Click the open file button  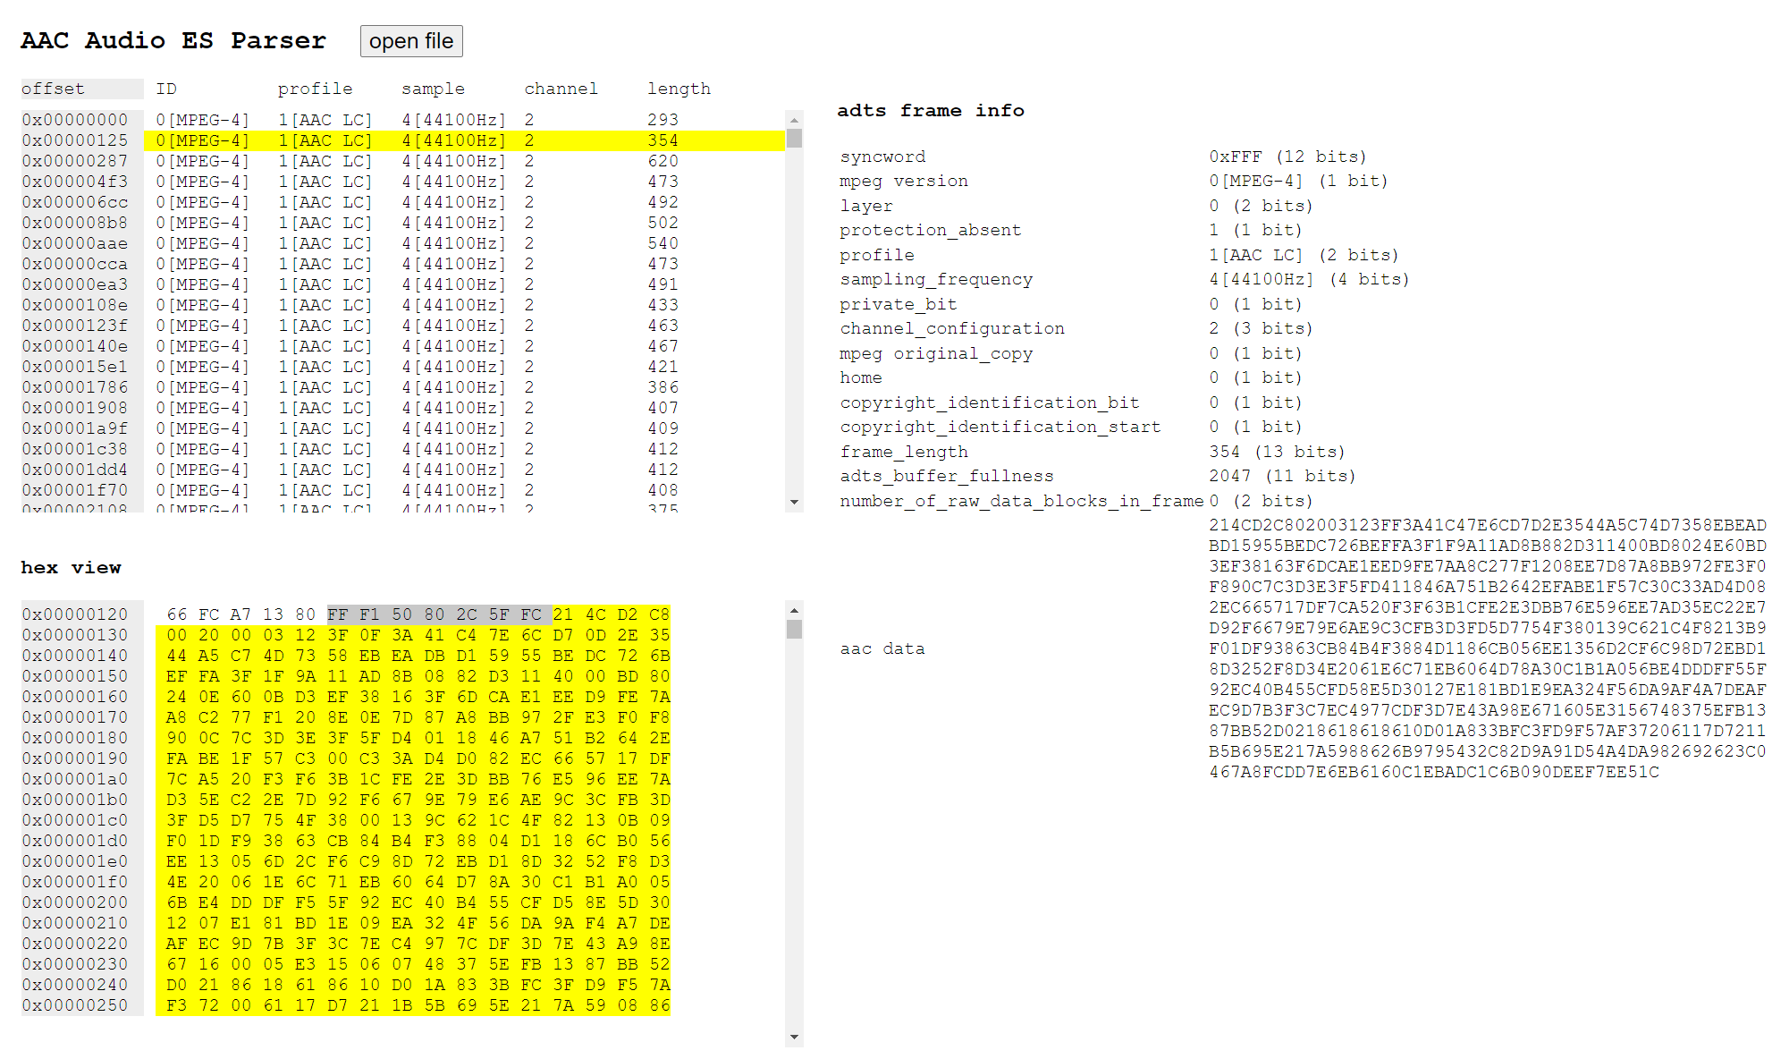click(x=411, y=41)
